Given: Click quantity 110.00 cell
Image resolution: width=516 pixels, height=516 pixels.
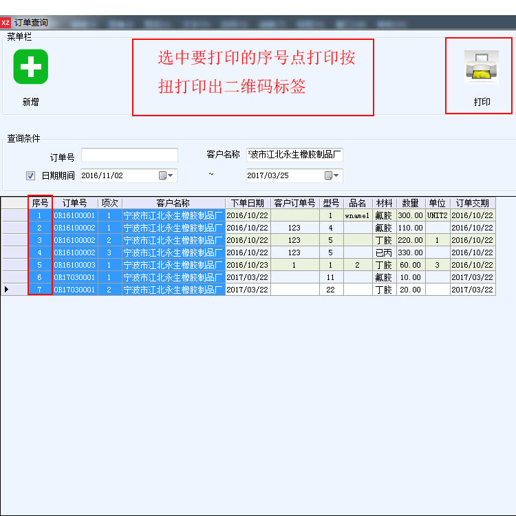Looking at the screenshot, I should coord(411,228).
